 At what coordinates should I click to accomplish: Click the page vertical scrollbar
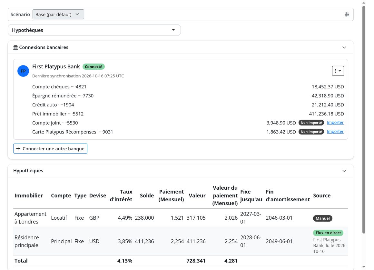[364, 119]
